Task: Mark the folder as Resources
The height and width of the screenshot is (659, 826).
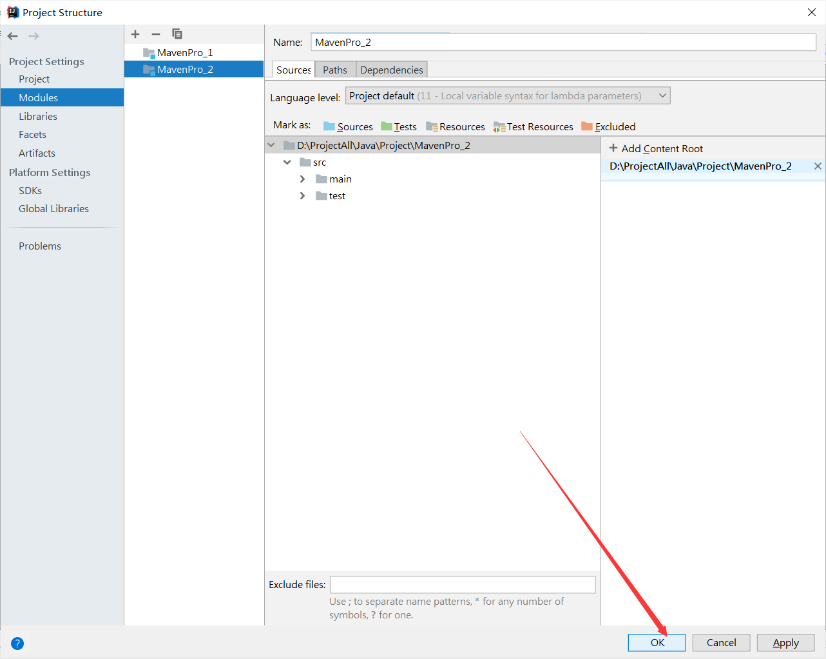Action: [456, 126]
